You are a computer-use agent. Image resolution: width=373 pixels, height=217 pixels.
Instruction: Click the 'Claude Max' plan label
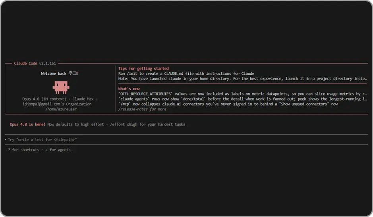click(x=83, y=99)
